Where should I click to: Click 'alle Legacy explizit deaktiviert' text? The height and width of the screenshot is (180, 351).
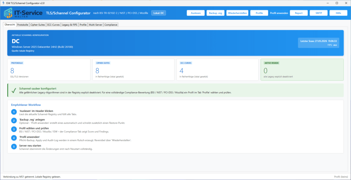pyautogui.click(x=278, y=77)
